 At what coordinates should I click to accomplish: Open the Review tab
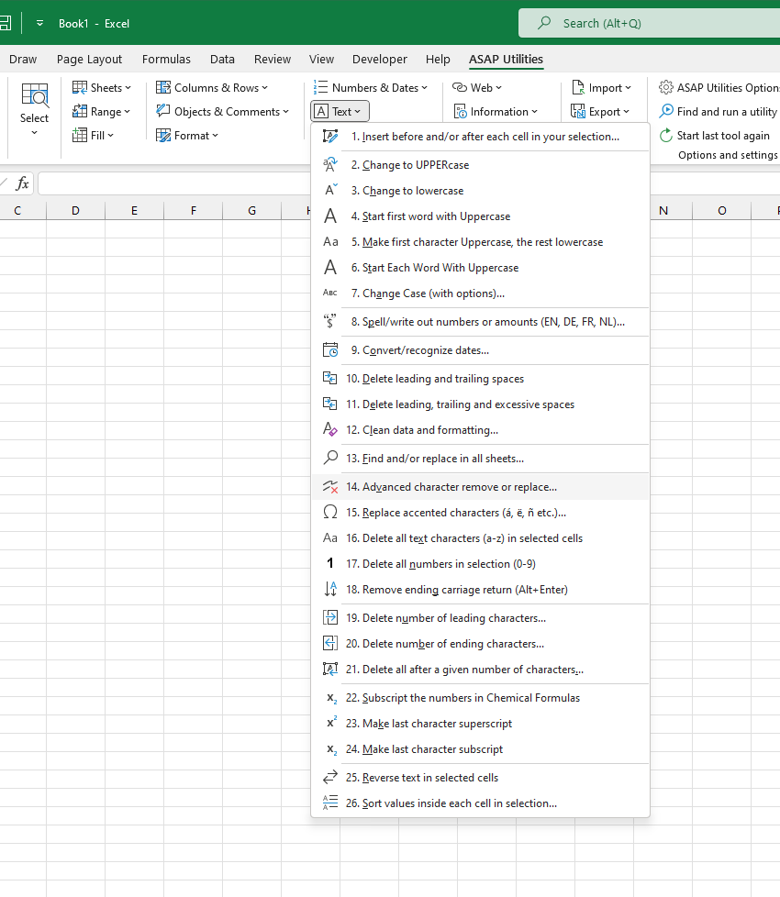273,59
